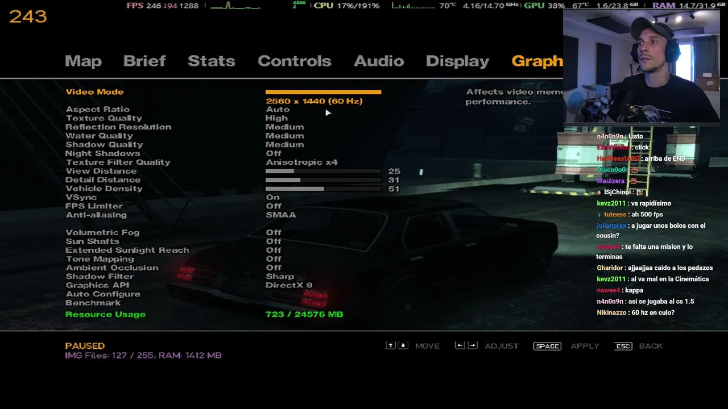Change the Shadow Filter Sharp value

tap(280, 277)
